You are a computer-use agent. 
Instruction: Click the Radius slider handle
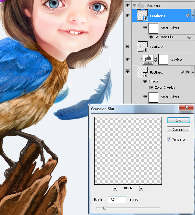point(104,208)
